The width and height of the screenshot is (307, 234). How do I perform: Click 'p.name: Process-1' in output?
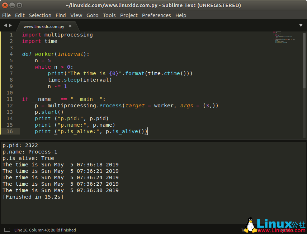click(x=30, y=152)
